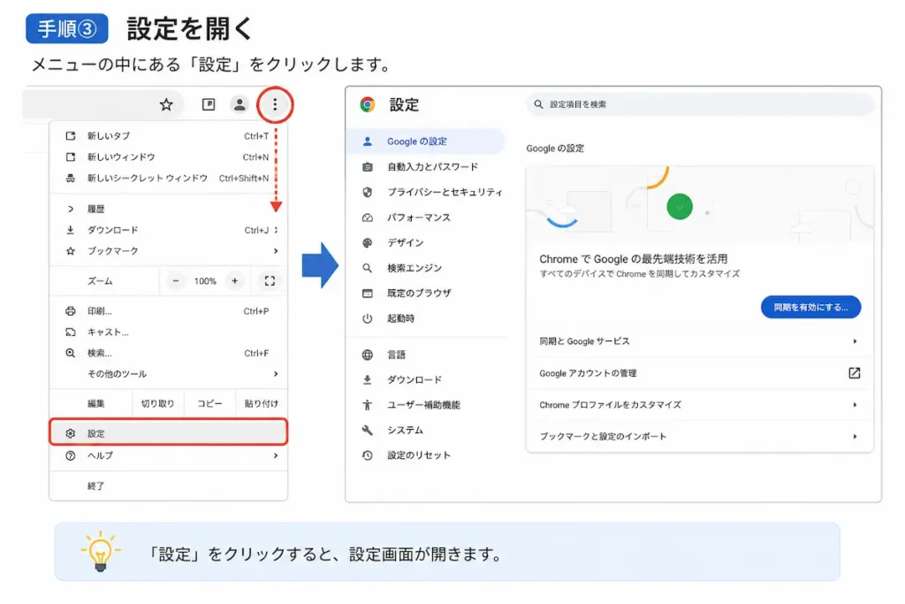This screenshot has height=604, width=905.
Task: Increase zoom with the plus button
Action: (234, 281)
